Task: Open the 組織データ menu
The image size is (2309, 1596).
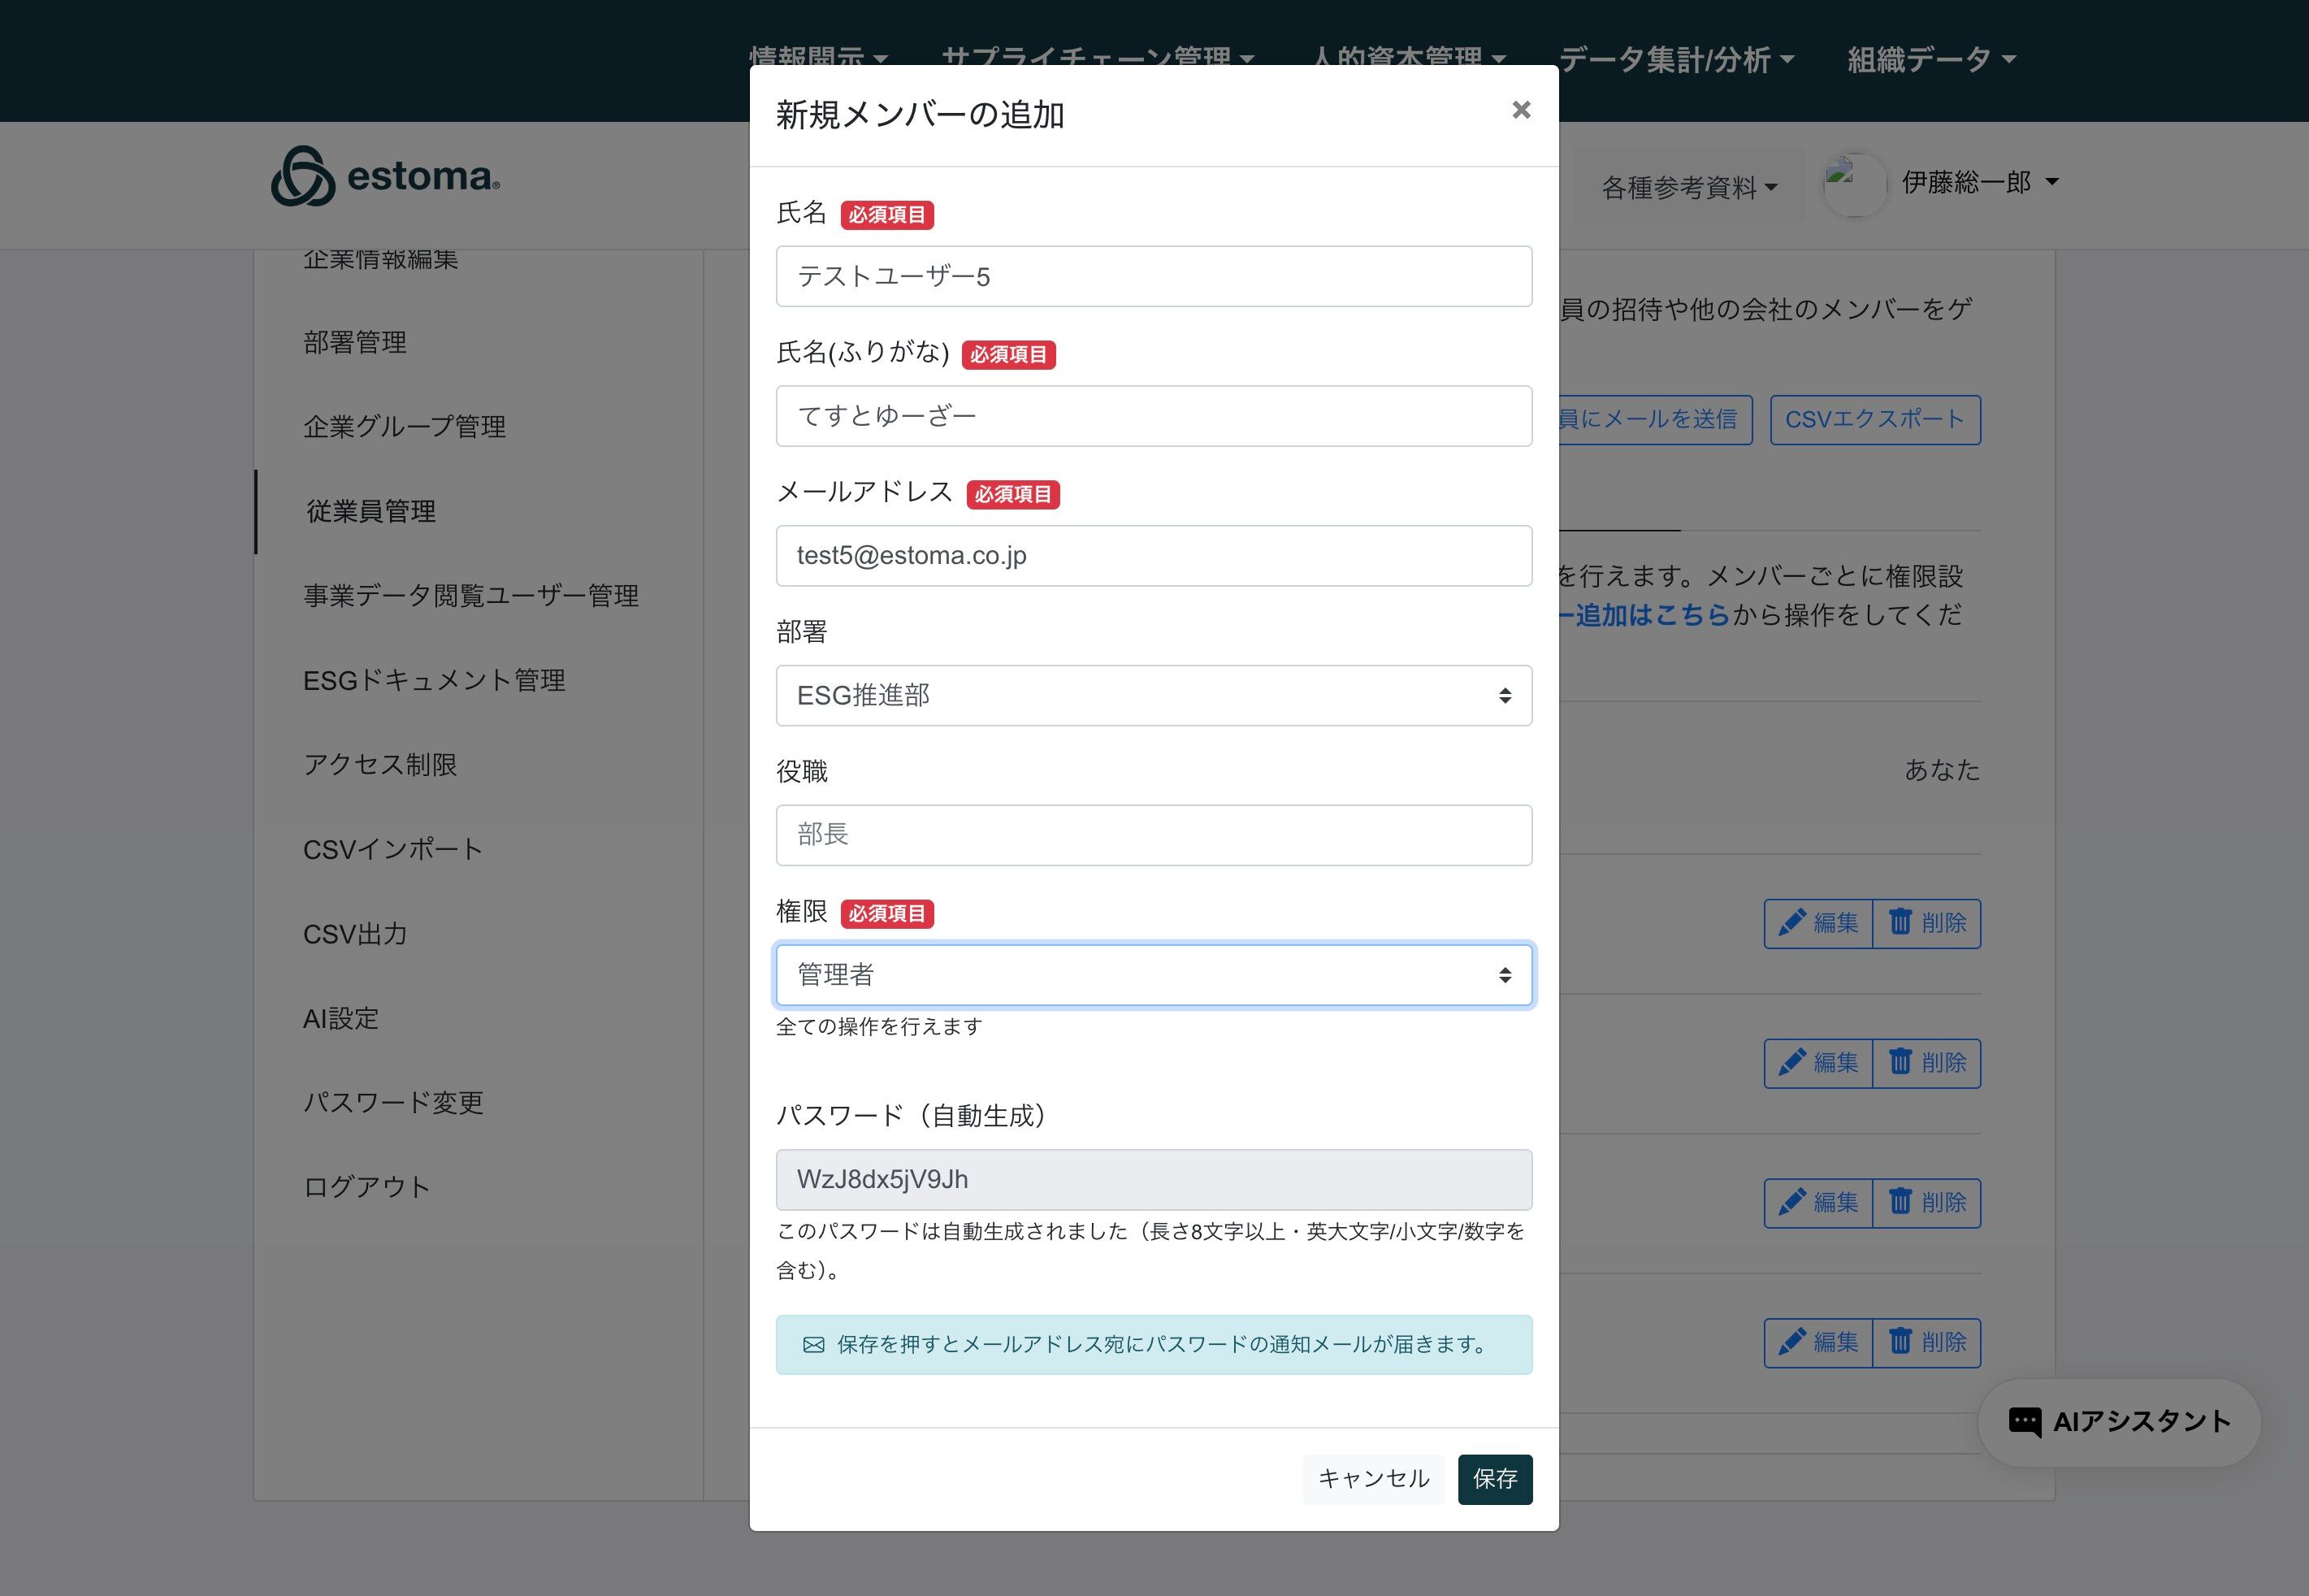Action: click(1930, 60)
